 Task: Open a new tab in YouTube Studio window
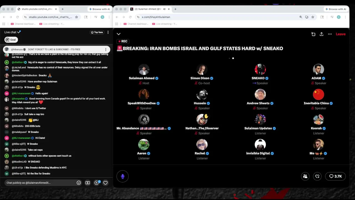click(x=62, y=9)
